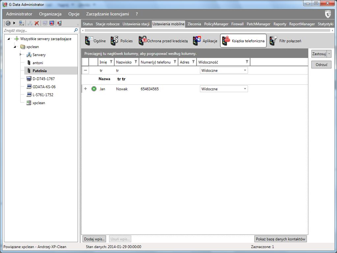The height and width of the screenshot is (253, 337).
Task: Open the Aplikacje section
Action: click(x=205, y=41)
